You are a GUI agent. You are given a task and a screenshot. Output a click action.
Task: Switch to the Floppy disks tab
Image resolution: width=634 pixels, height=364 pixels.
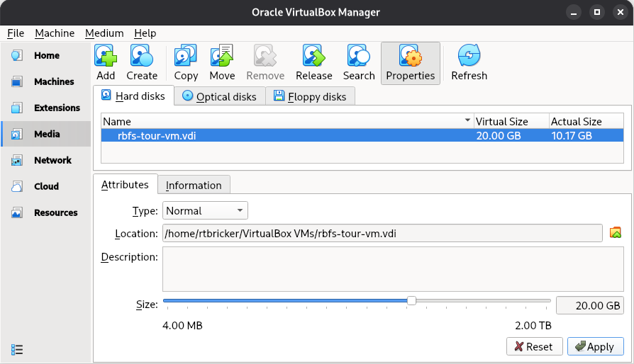pos(310,96)
